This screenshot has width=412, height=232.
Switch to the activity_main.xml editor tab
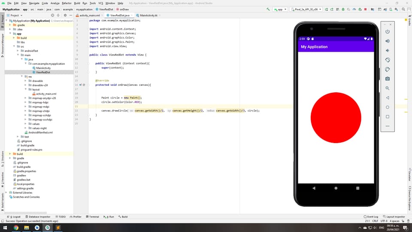[x=89, y=15]
